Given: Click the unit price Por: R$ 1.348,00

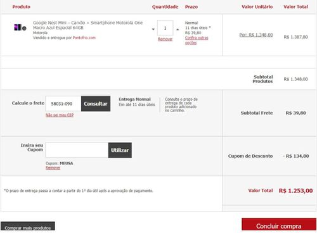Looking at the screenshot, I should point(256,35).
